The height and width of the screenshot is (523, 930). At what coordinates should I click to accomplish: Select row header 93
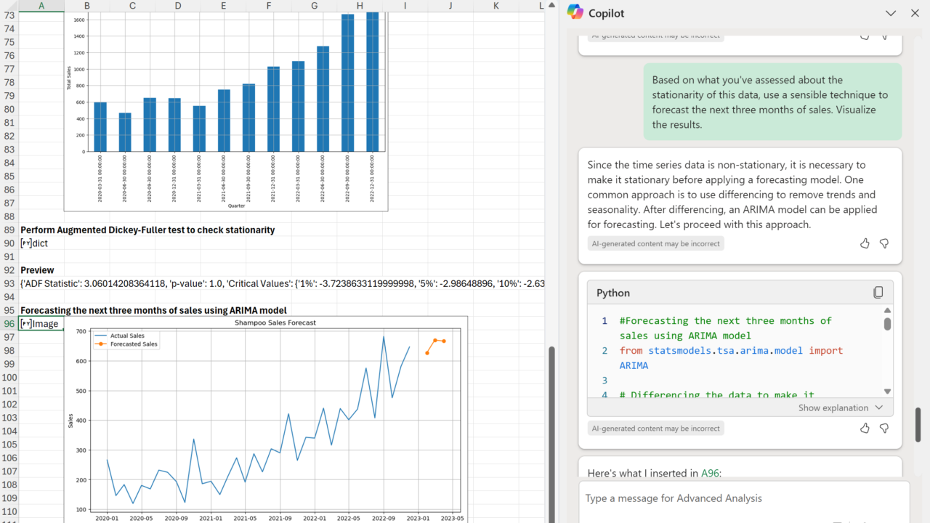click(9, 283)
